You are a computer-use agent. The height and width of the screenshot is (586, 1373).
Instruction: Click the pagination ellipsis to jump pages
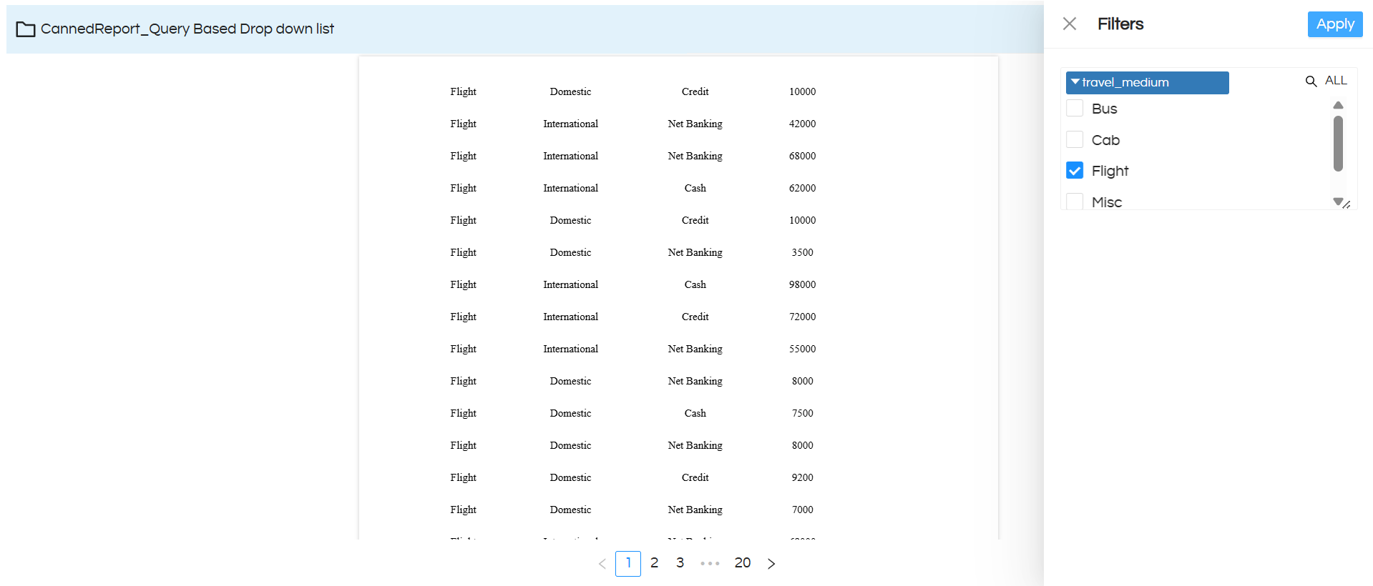[x=710, y=564]
